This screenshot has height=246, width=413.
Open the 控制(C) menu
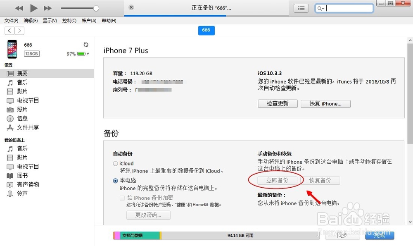69,21
